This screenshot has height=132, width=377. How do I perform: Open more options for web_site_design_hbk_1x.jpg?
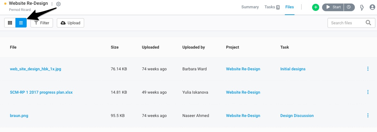pyautogui.click(x=368, y=69)
